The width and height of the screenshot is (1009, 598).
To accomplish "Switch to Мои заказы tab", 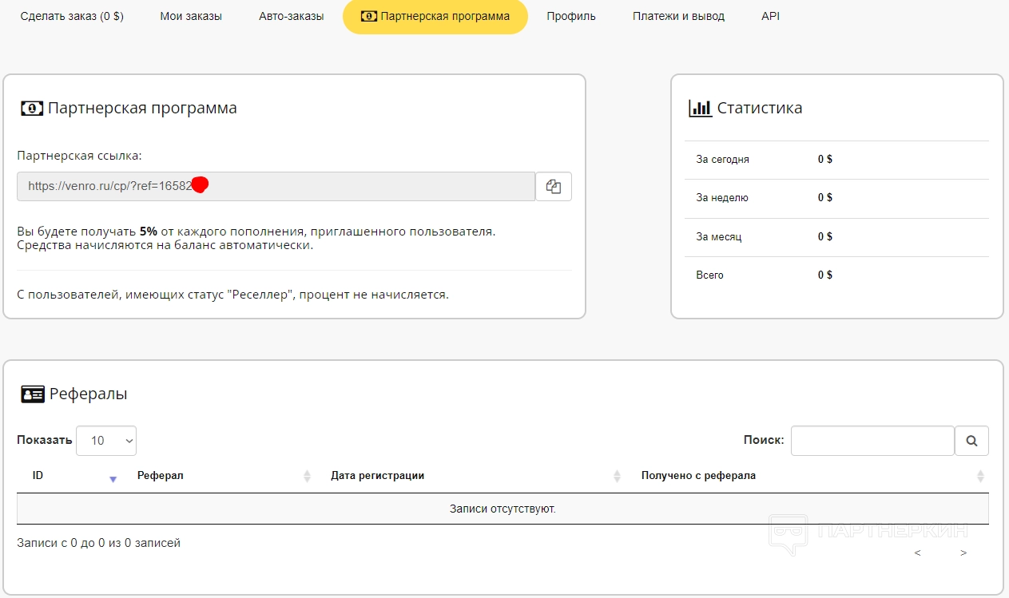I will (x=191, y=16).
